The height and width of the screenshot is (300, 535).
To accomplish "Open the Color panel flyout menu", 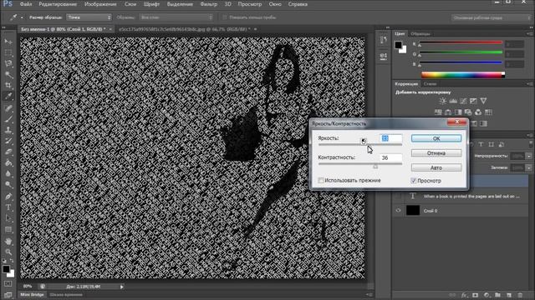I will tap(529, 33).
